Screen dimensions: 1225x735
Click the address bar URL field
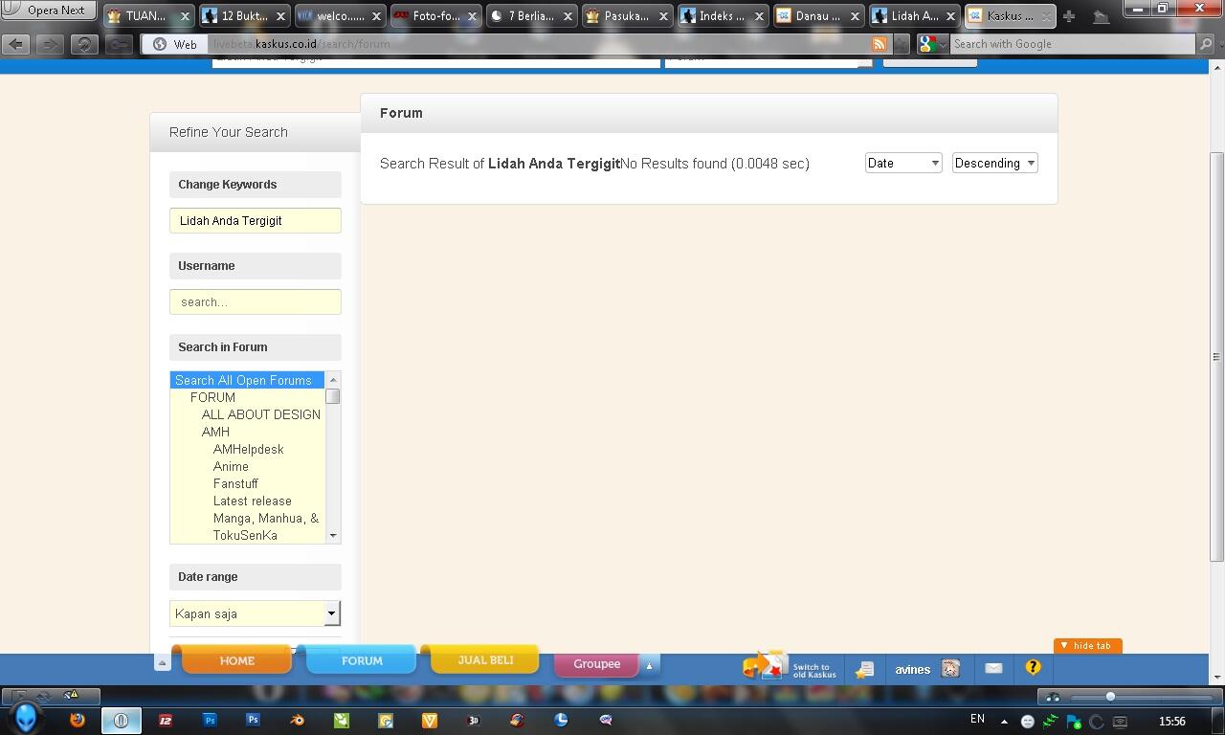tap(536, 44)
